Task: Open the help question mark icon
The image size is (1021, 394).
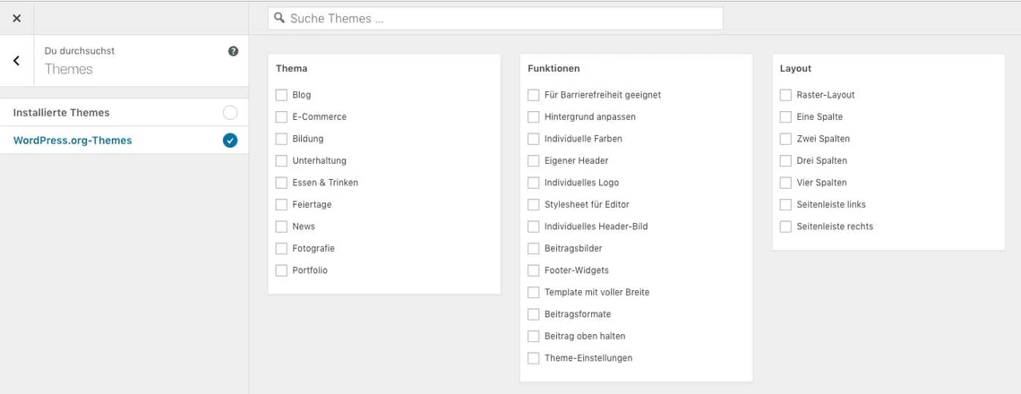Action: click(x=233, y=51)
